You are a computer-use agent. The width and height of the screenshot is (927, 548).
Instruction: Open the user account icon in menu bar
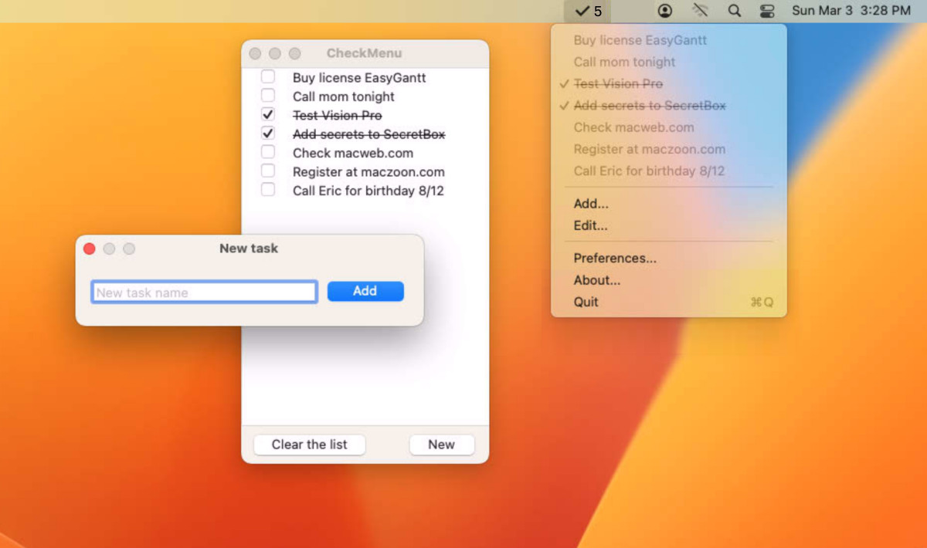664,11
